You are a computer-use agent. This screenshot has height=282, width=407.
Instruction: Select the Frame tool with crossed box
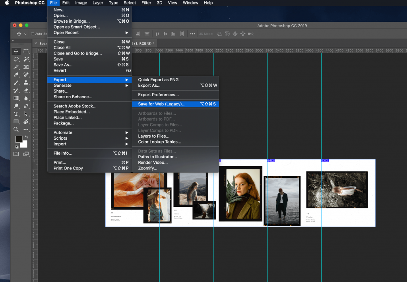(x=26, y=67)
